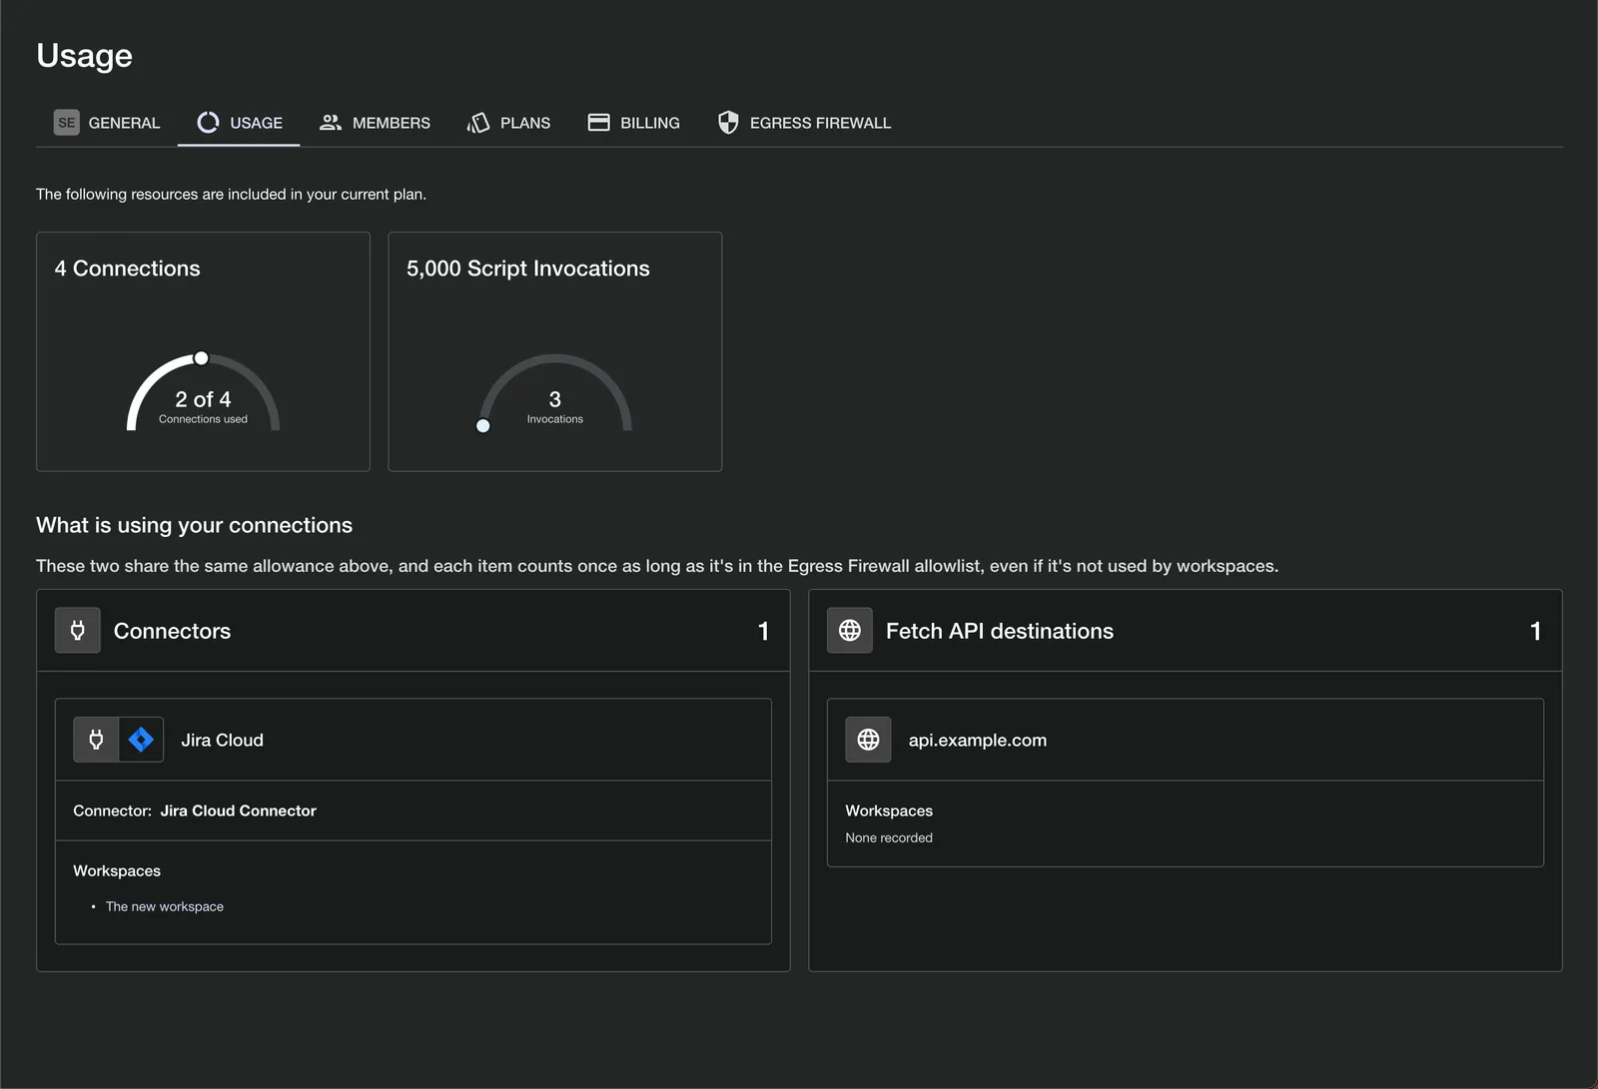The width and height of the screenshot is (1598, 1089).
Task: Click the '3' invocations count
Action: tap(555, 399)
